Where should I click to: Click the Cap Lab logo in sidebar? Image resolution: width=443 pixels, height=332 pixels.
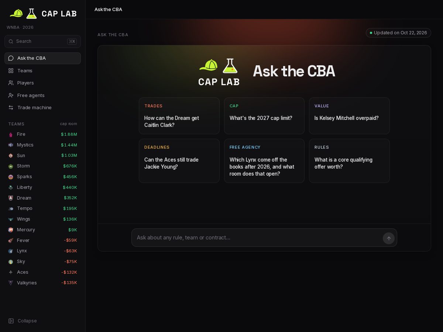(43, 14)
